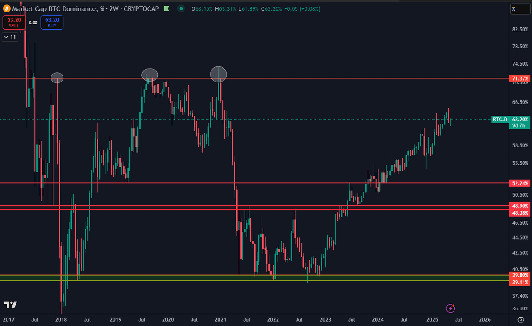This screenshot has height=326, width=532.
Task: Click the 46.50% price axis label
Action: coord(520,223)
